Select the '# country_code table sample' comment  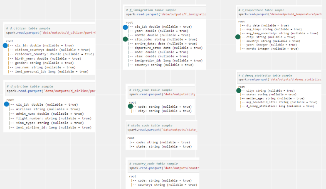click(x=153, y=163)
